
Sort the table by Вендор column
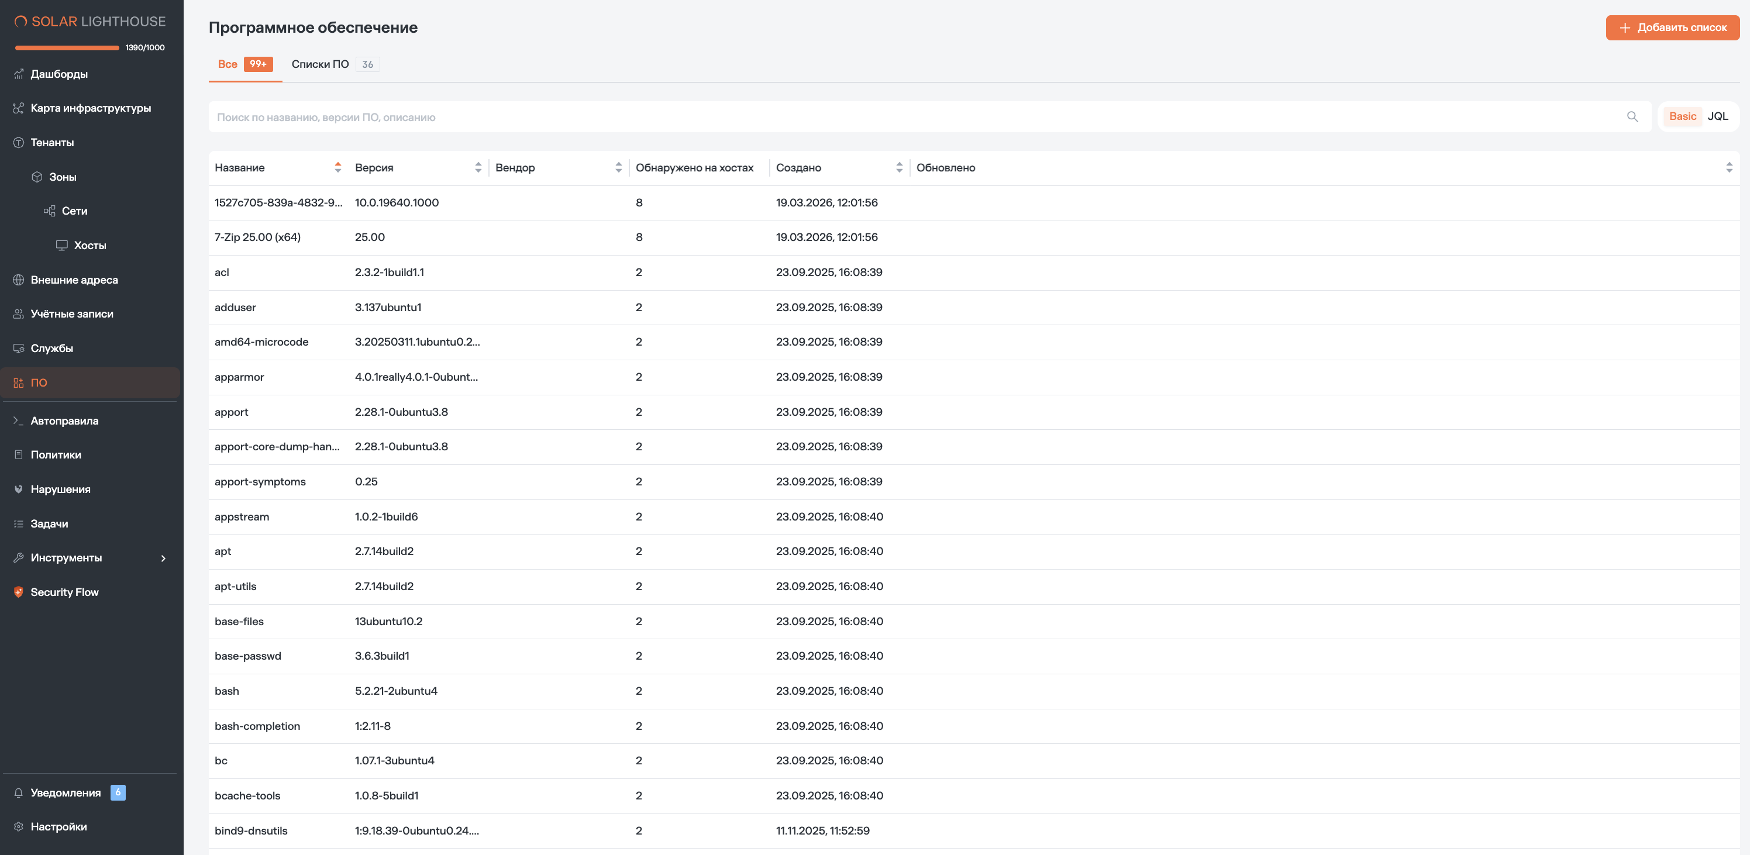click(x=618, y=168)
